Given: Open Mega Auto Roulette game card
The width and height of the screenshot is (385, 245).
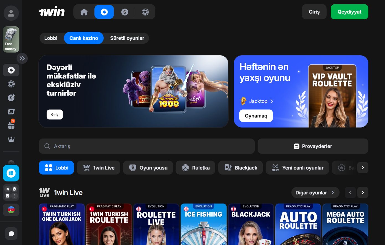Looking at the screenshot, I should pos(345,224).
